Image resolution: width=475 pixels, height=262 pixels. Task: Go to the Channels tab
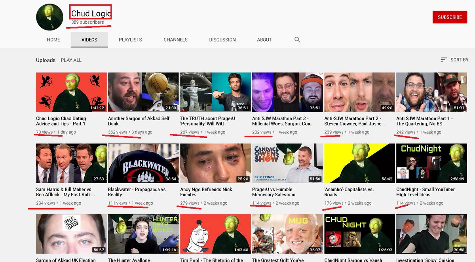[175, 40]
